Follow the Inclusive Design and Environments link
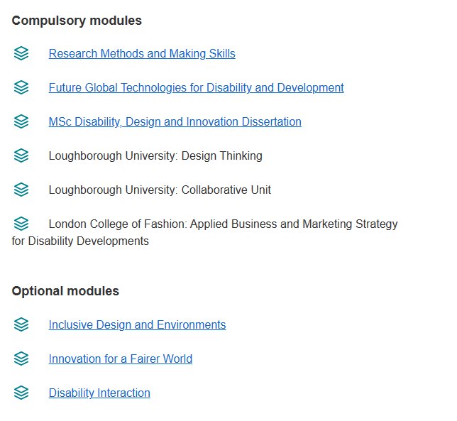 [137, 325]
